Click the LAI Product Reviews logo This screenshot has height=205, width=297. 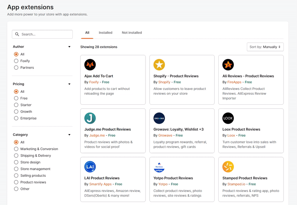coord(90,167)
